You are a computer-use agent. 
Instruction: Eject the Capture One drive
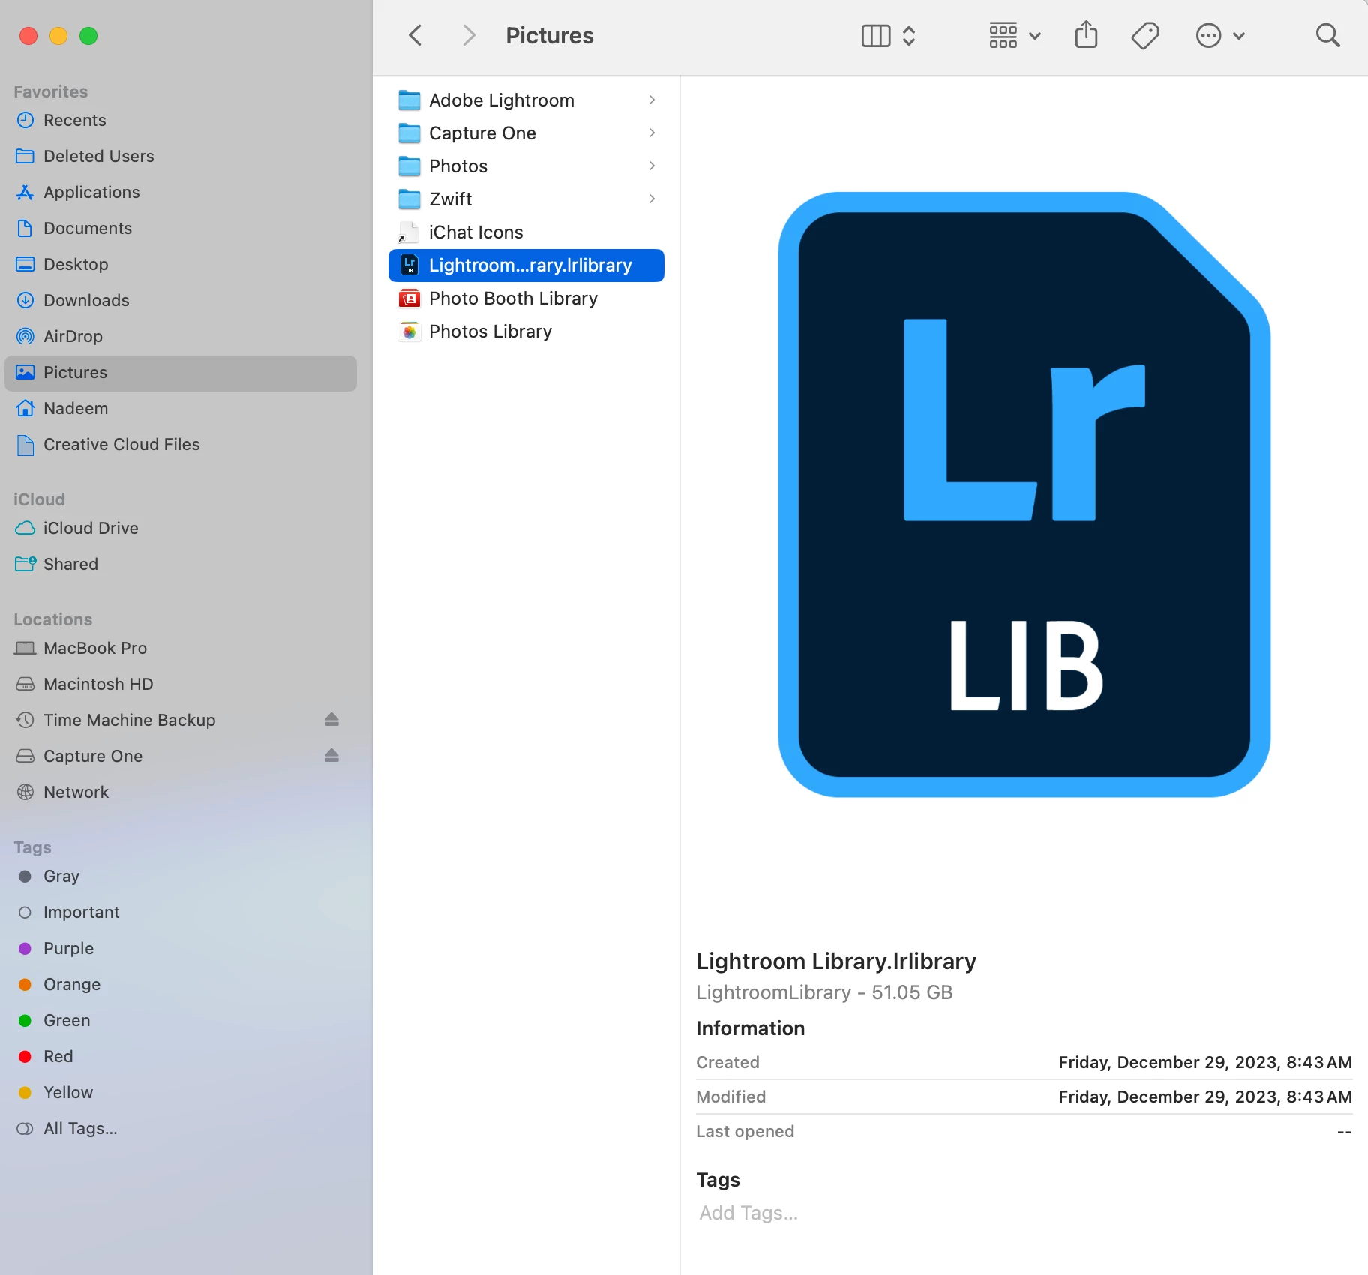(x=331, y=755)
